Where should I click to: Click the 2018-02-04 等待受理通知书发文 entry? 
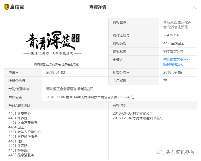click(138, 118)
